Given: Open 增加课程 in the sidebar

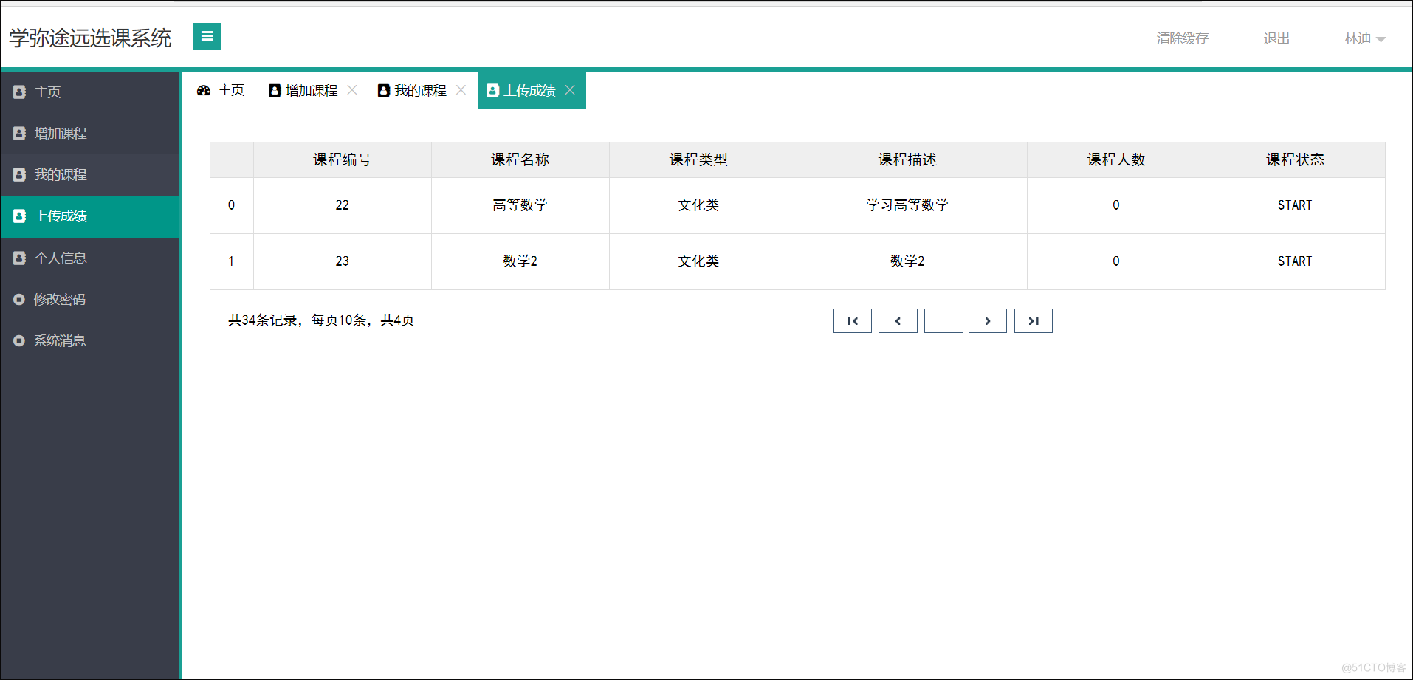Looking at the screenshot, I should tap(91, 134).
